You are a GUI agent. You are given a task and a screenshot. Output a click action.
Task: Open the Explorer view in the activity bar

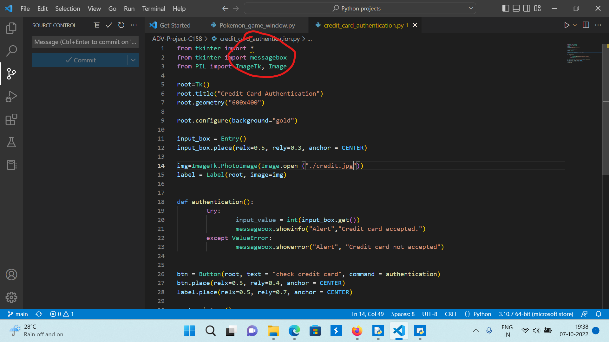11,28
